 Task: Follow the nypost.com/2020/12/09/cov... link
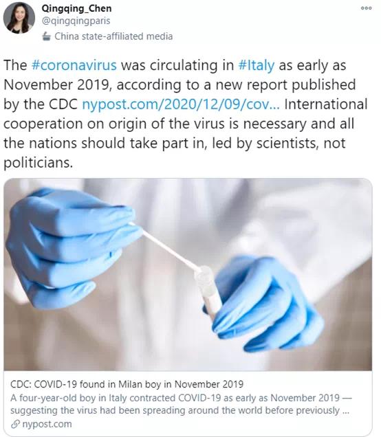[181, 104]
